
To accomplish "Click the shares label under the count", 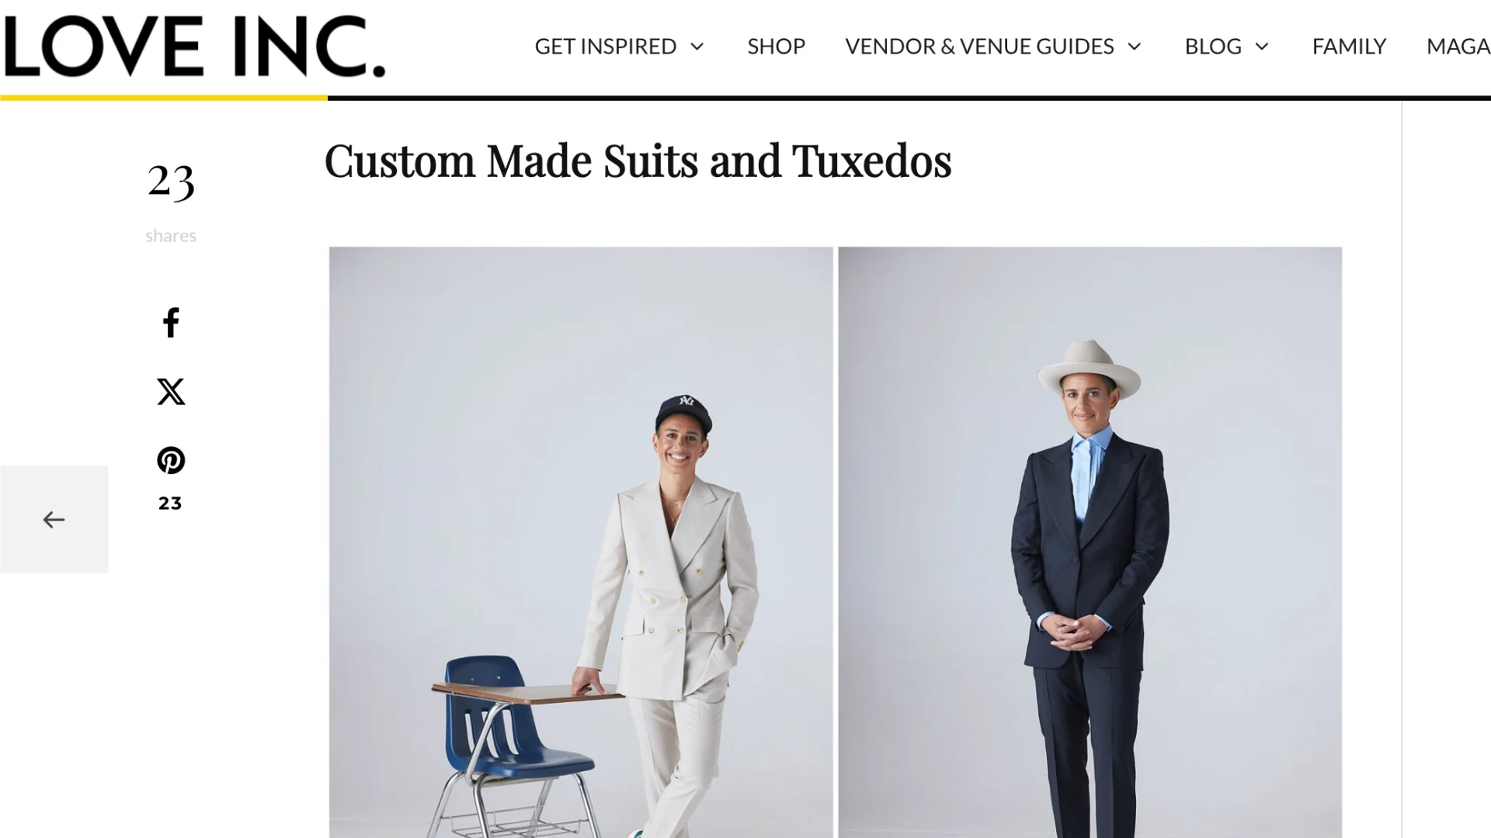I will [171, 236].
